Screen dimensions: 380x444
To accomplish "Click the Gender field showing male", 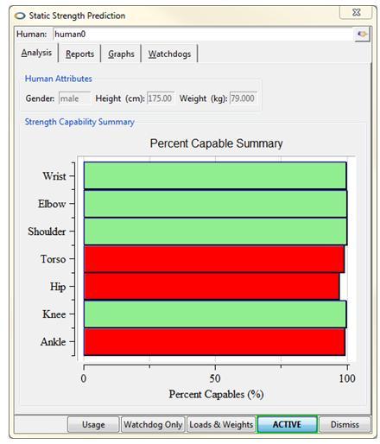I will 74,98.
